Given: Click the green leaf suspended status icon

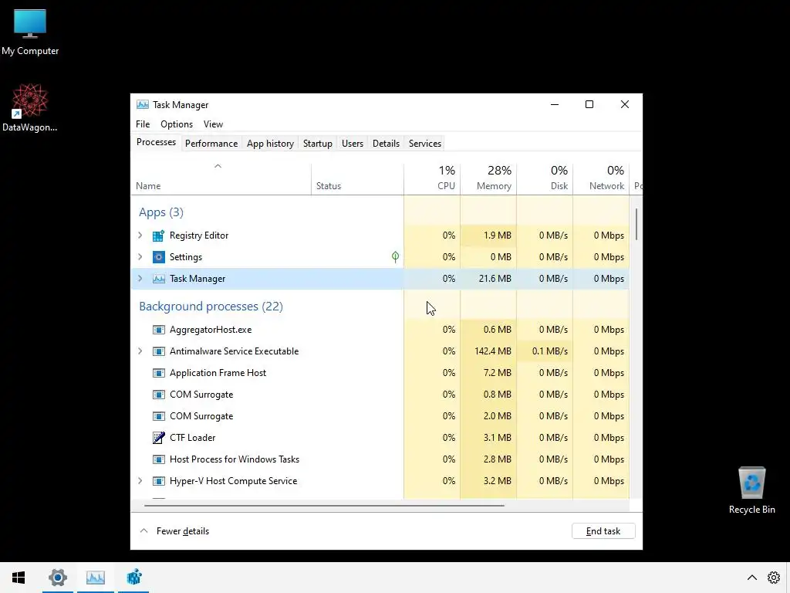Looking at the screenshot, I should (396, 257).
